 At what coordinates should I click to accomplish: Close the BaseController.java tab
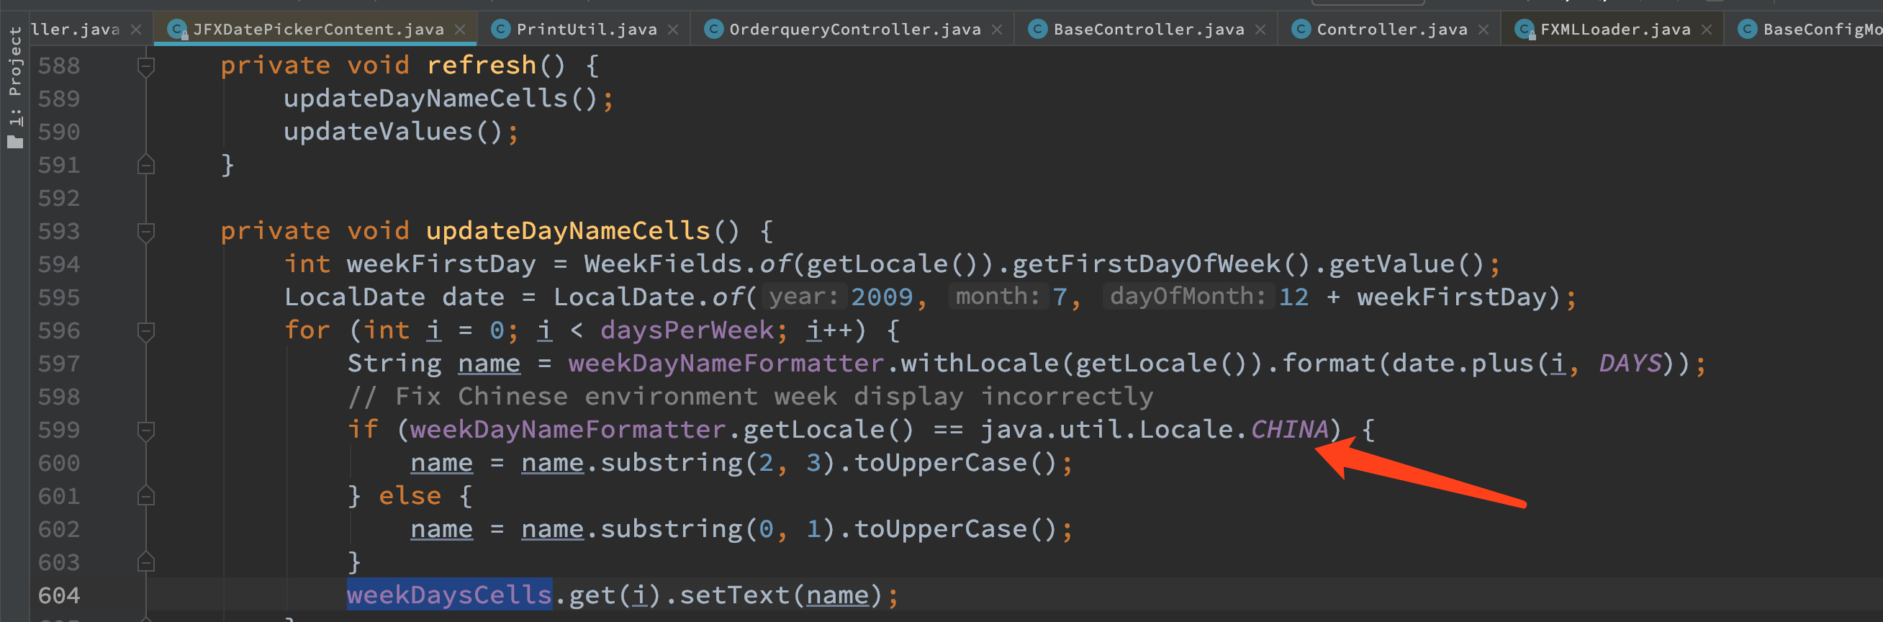pyautogui.click(x=1260, y=30)
